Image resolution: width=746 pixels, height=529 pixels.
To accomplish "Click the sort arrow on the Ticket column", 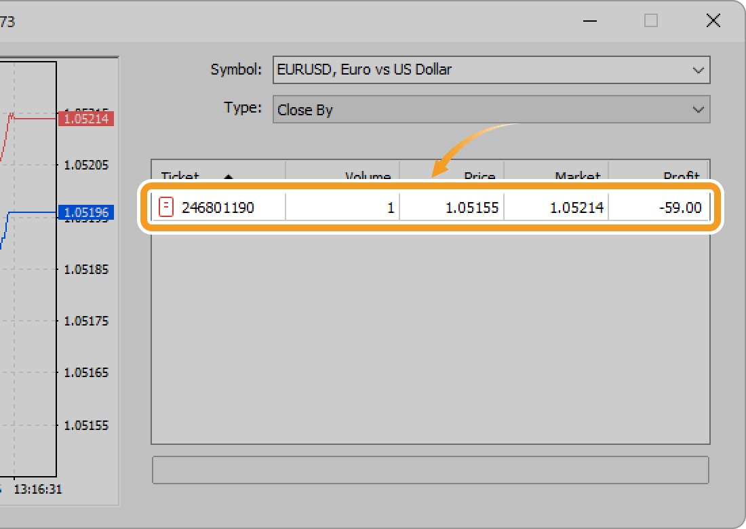I will click(229, 177).
